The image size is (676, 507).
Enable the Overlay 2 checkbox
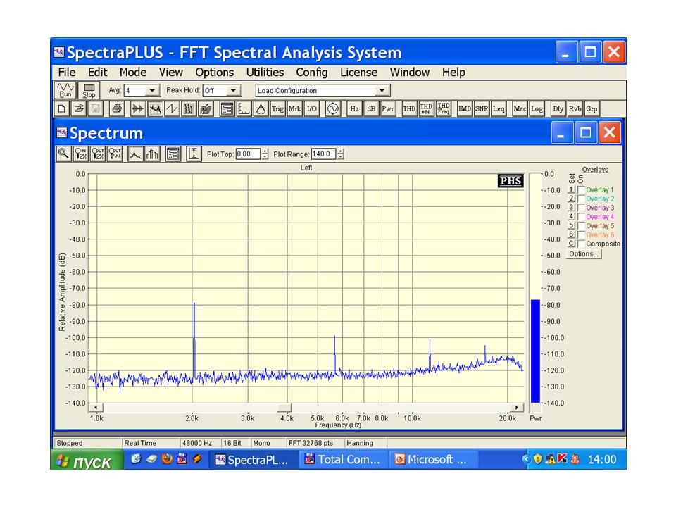(581, 199)
